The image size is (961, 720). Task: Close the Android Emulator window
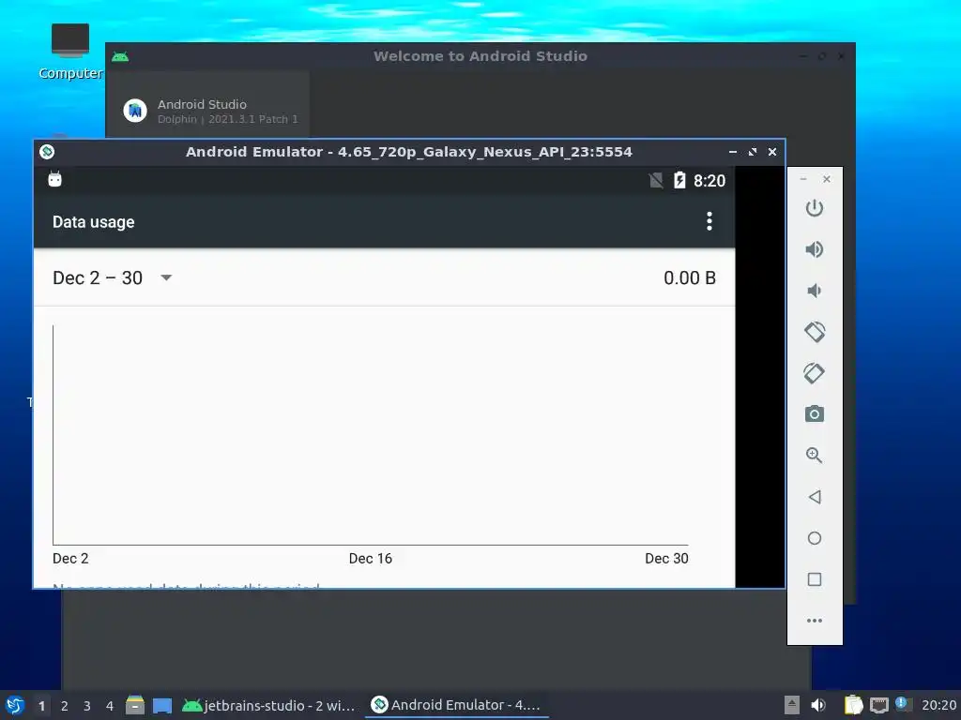pos(772,152)
